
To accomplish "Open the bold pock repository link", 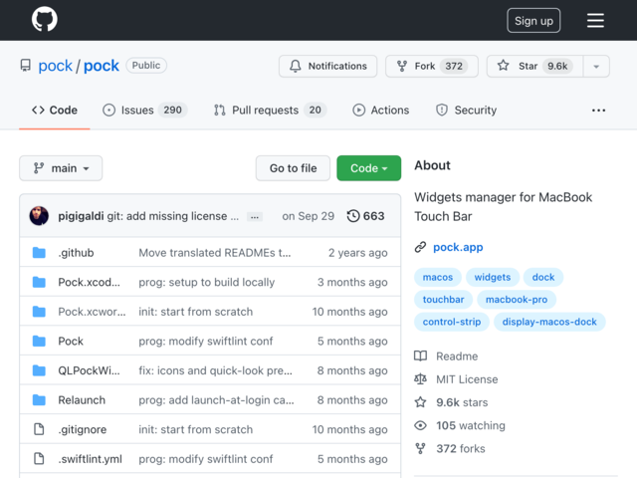I will (102, 66).
